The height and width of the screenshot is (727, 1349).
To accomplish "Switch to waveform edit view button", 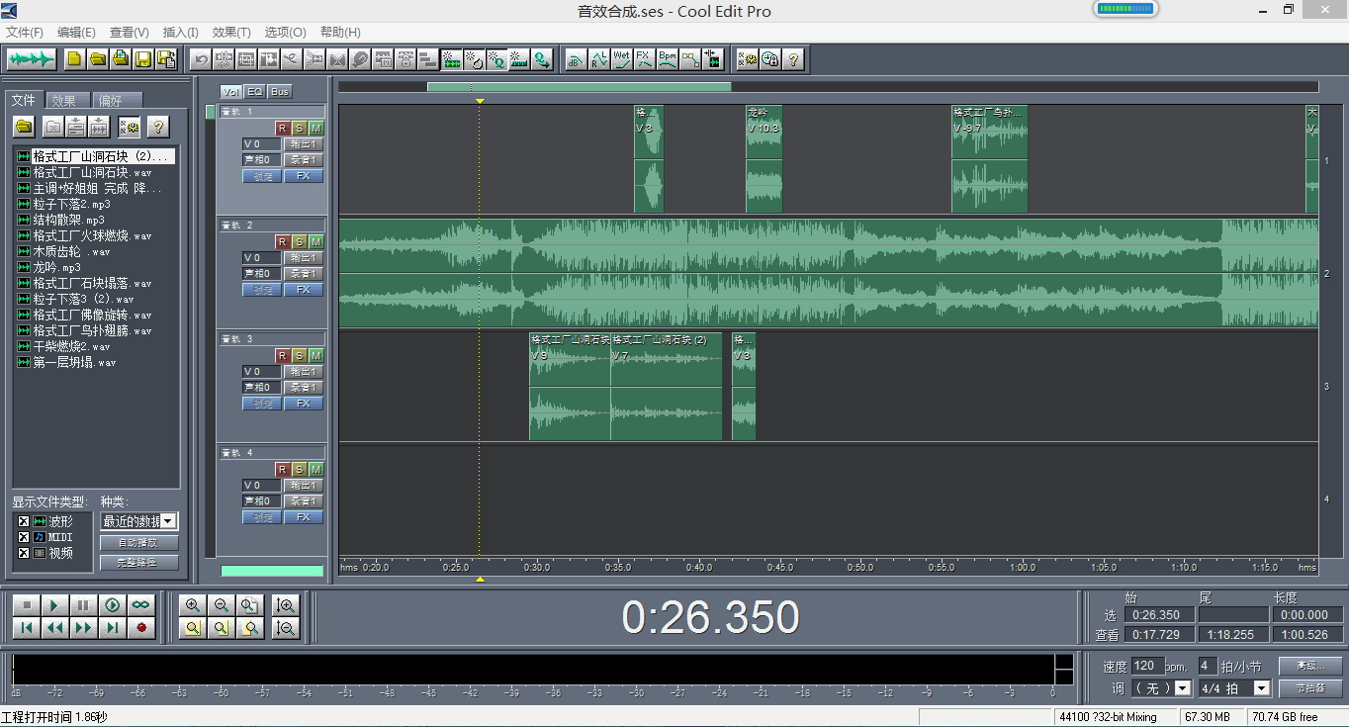I will point(32,59).
